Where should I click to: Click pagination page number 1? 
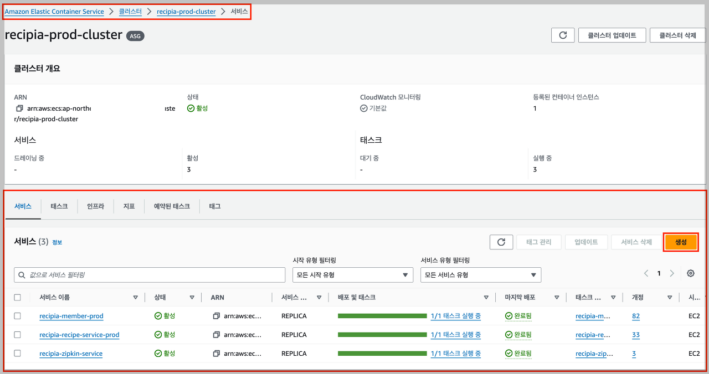[x=659, y=273]
